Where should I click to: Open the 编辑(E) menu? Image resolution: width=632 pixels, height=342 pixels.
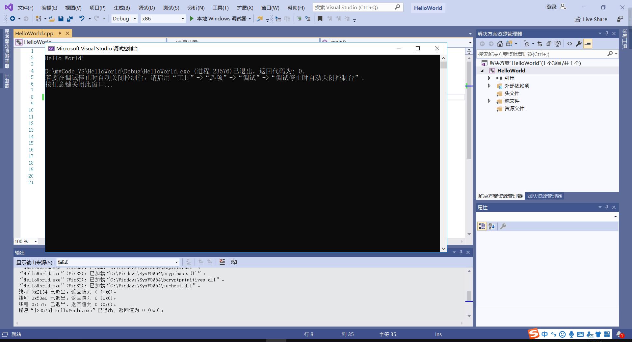point(49,8)
